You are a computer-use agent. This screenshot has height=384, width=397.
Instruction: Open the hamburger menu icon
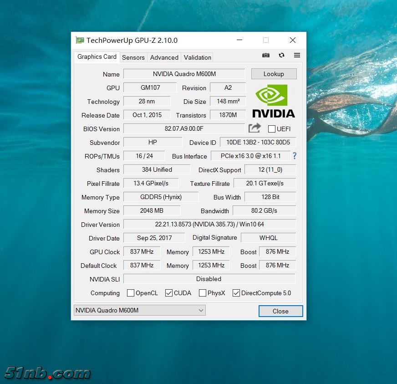(x=297, y=55)
